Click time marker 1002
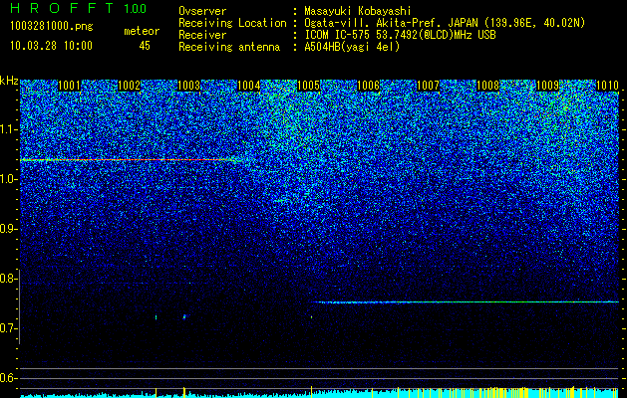The image size is (627, 398). click(x=130, y=86)
